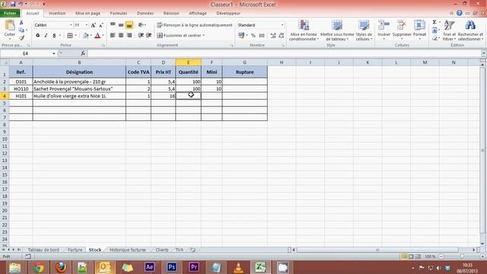487x274 pixels.
Task: Open the Calibri font name dropdown
Action: tap(71, 25)
